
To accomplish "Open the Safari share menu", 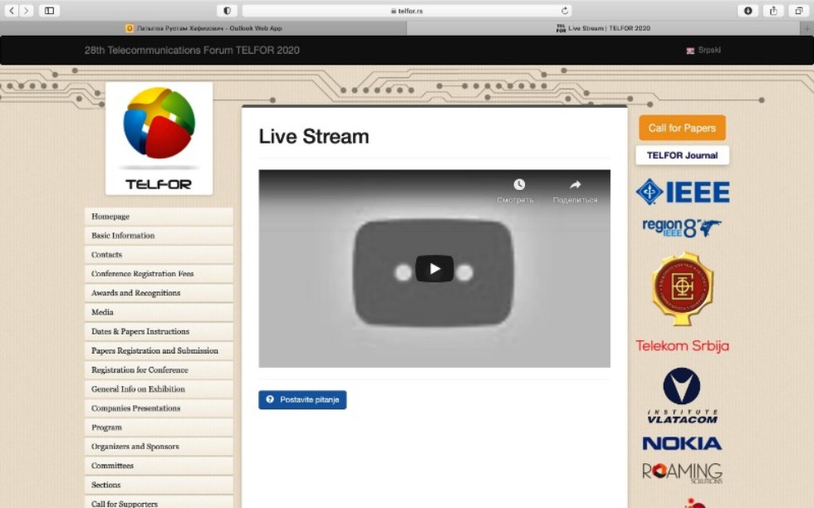I will 773,11.
